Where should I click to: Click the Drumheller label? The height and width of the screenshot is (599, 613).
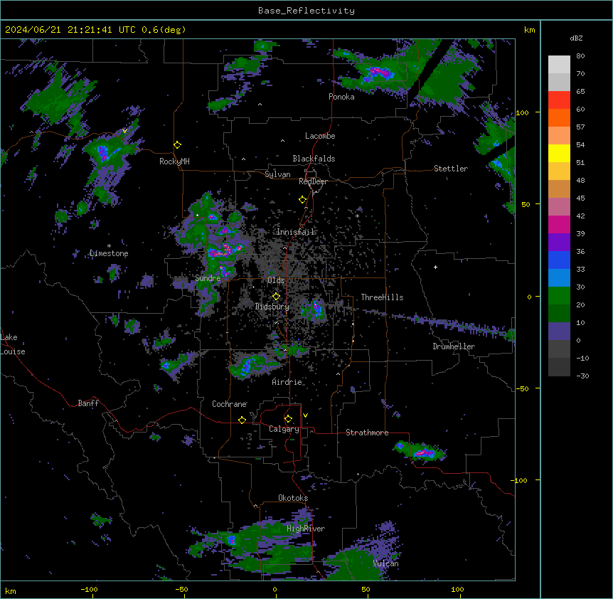pos(454,346)
